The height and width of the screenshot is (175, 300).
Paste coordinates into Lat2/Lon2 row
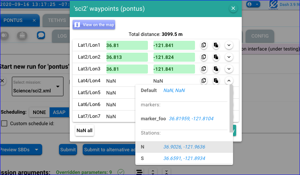(216, 57)
